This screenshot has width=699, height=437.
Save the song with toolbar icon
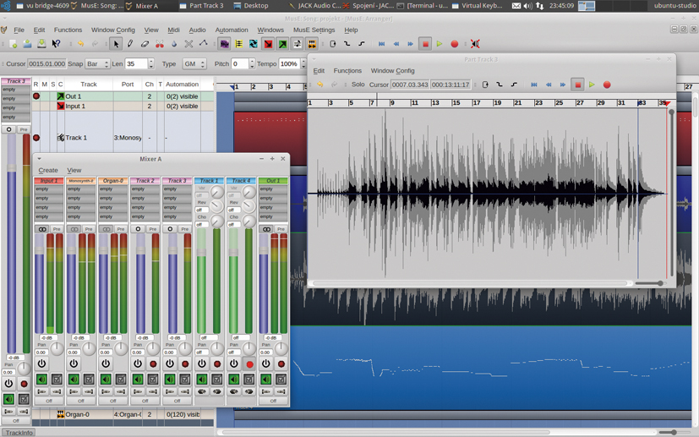click(41, 44)
